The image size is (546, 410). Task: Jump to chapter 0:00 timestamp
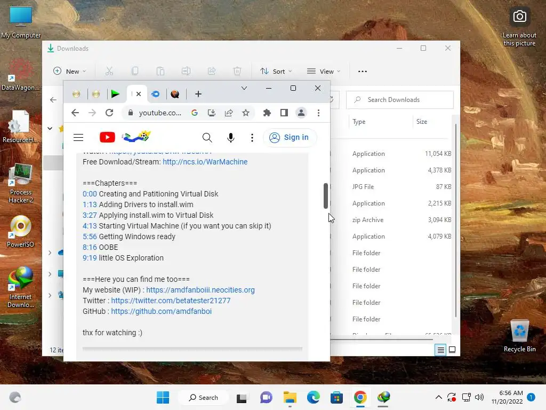pyautogui.click(x=90, y=194)
